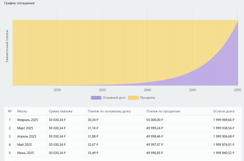Select the Февраль 2025 row
244x161 pixels.
(x=27, y=120)
